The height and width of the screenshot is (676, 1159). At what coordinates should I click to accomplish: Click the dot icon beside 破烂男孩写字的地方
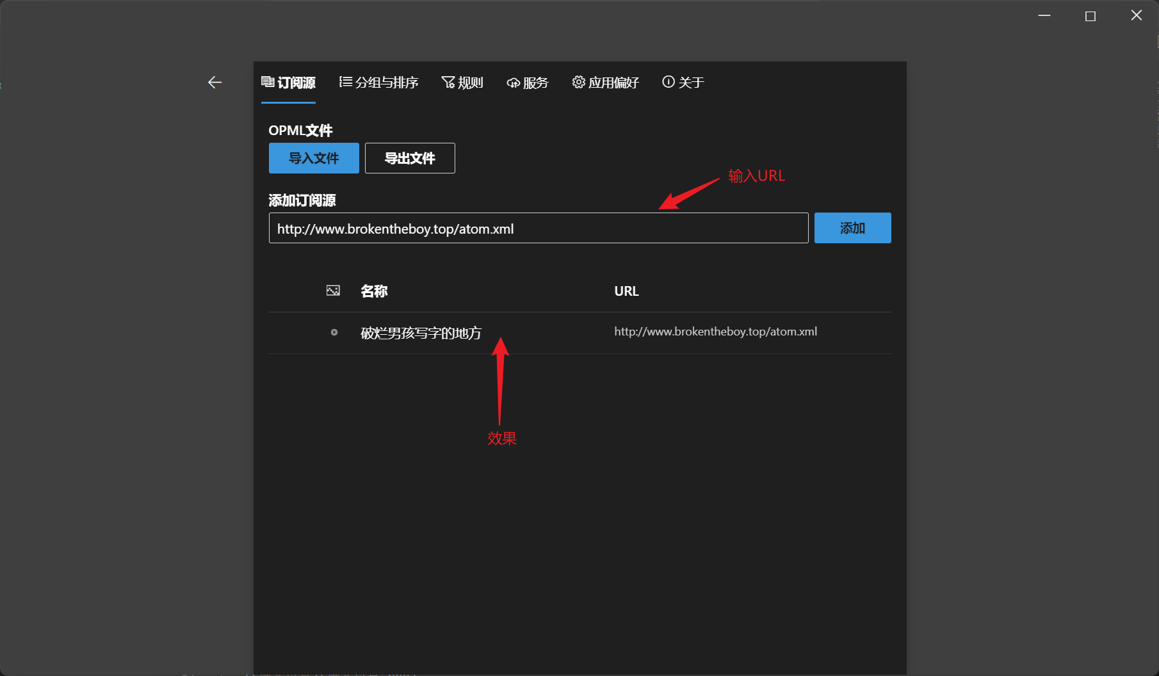coord(334,332)
